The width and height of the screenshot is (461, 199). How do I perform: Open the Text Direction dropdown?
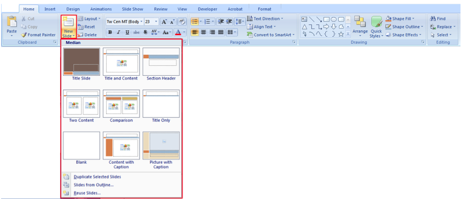(x=265, y=18)
